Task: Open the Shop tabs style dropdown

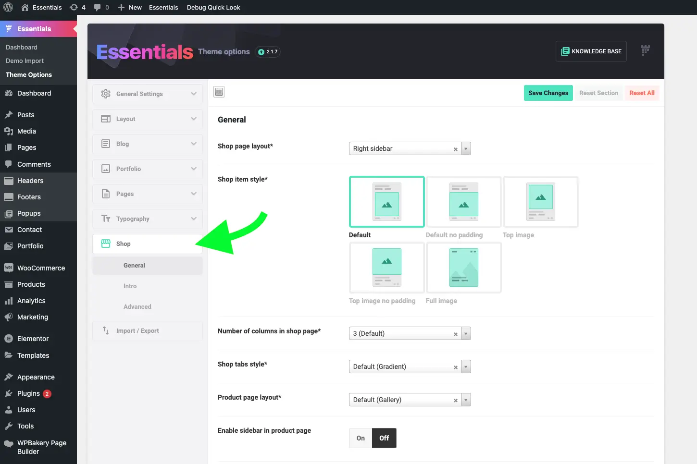Action: [410, 366]
